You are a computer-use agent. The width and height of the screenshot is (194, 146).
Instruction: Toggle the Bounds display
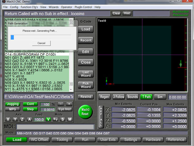133,97
